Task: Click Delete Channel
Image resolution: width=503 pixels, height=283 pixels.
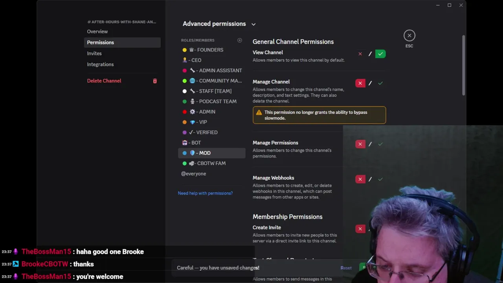Action: (122, 81)
